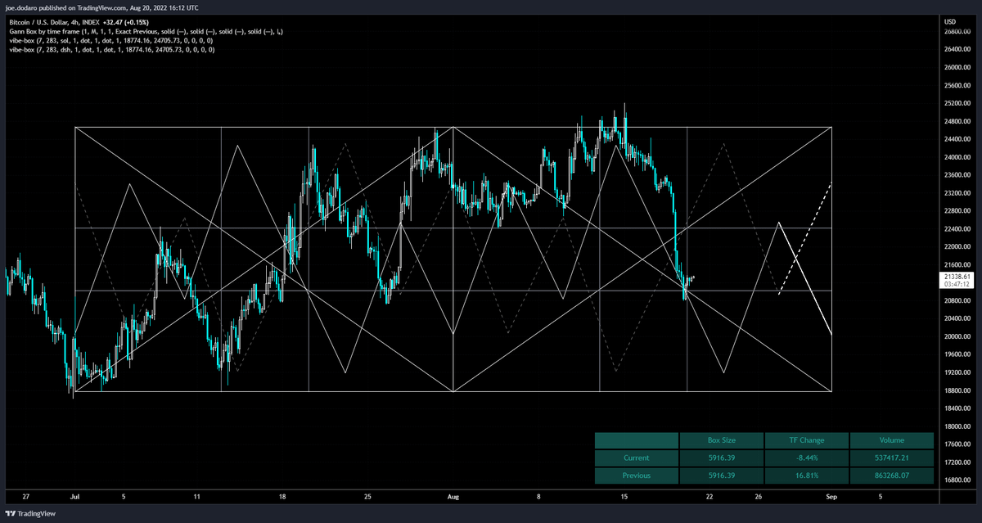This screenshot has height=523, width=982.
Task: Click the Box Size table header
Action: [721, 440]
